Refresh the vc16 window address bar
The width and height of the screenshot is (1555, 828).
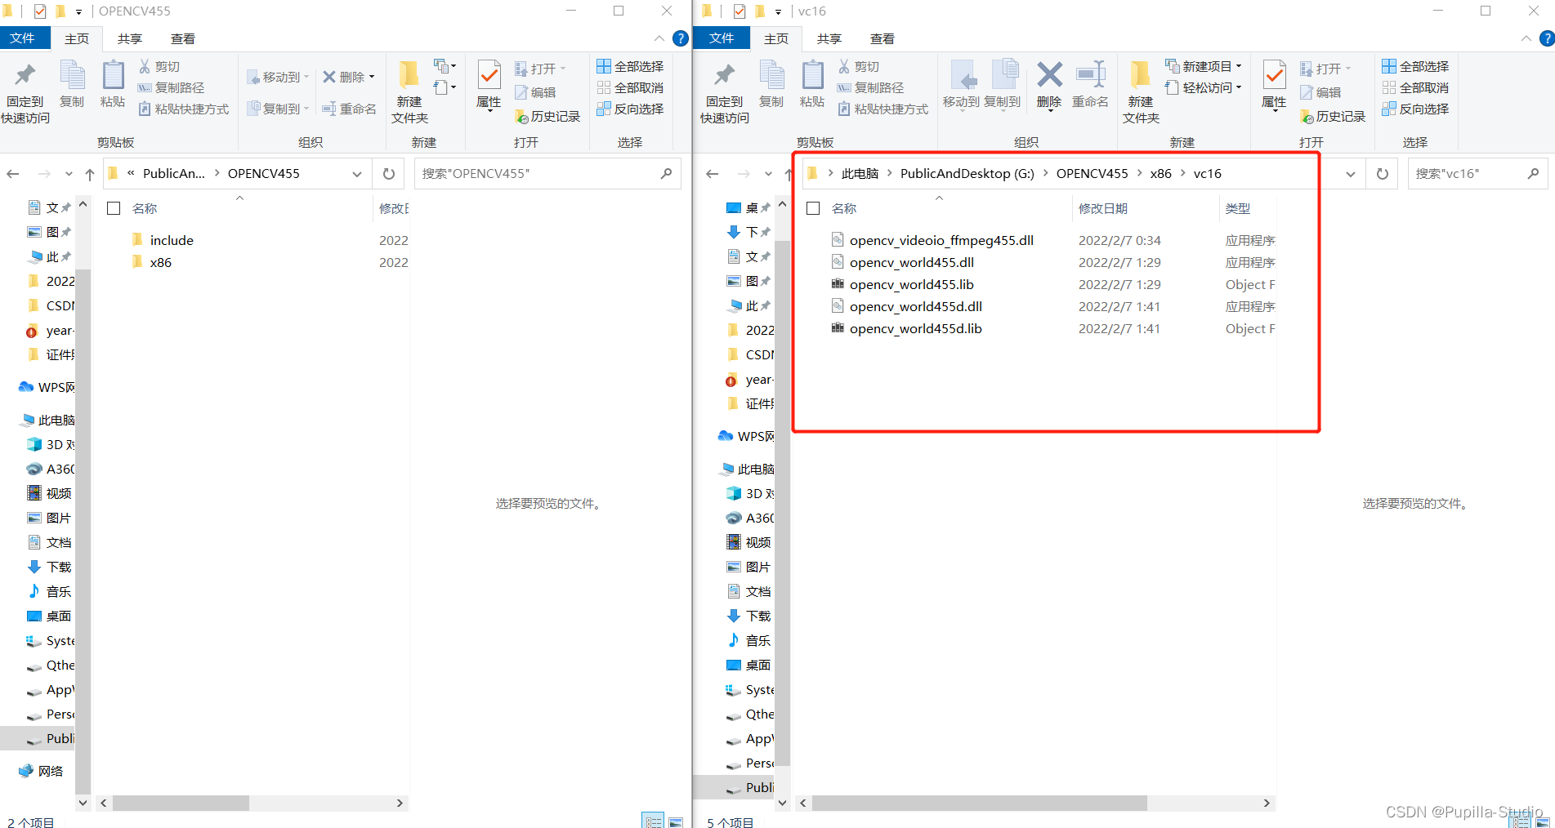1383,173
